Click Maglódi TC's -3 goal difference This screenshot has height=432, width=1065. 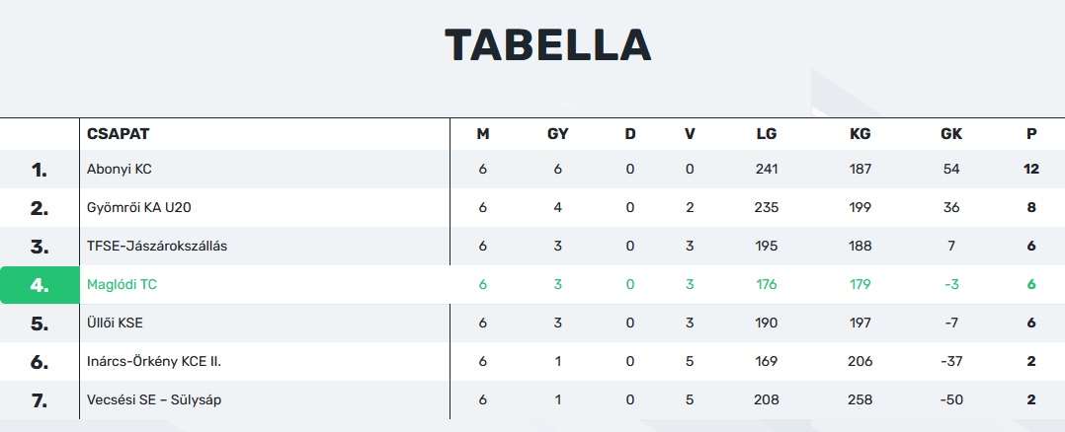(951, 284)
